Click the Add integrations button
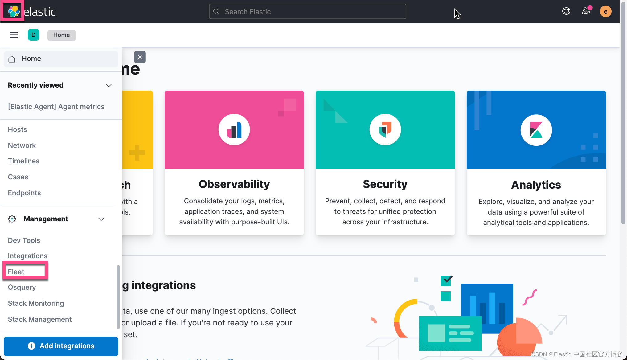627x360 pixels. pos(61,346)
